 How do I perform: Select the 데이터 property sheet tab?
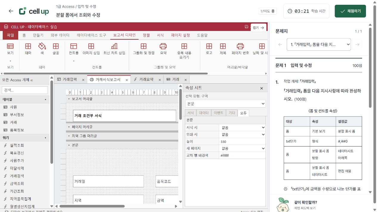[x=204, y=113]
